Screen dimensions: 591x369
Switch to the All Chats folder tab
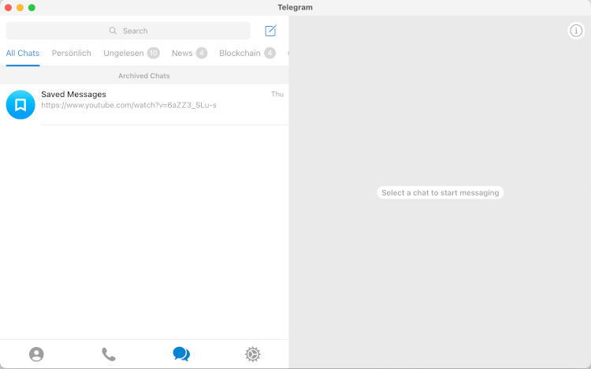[x=23, y=53]
